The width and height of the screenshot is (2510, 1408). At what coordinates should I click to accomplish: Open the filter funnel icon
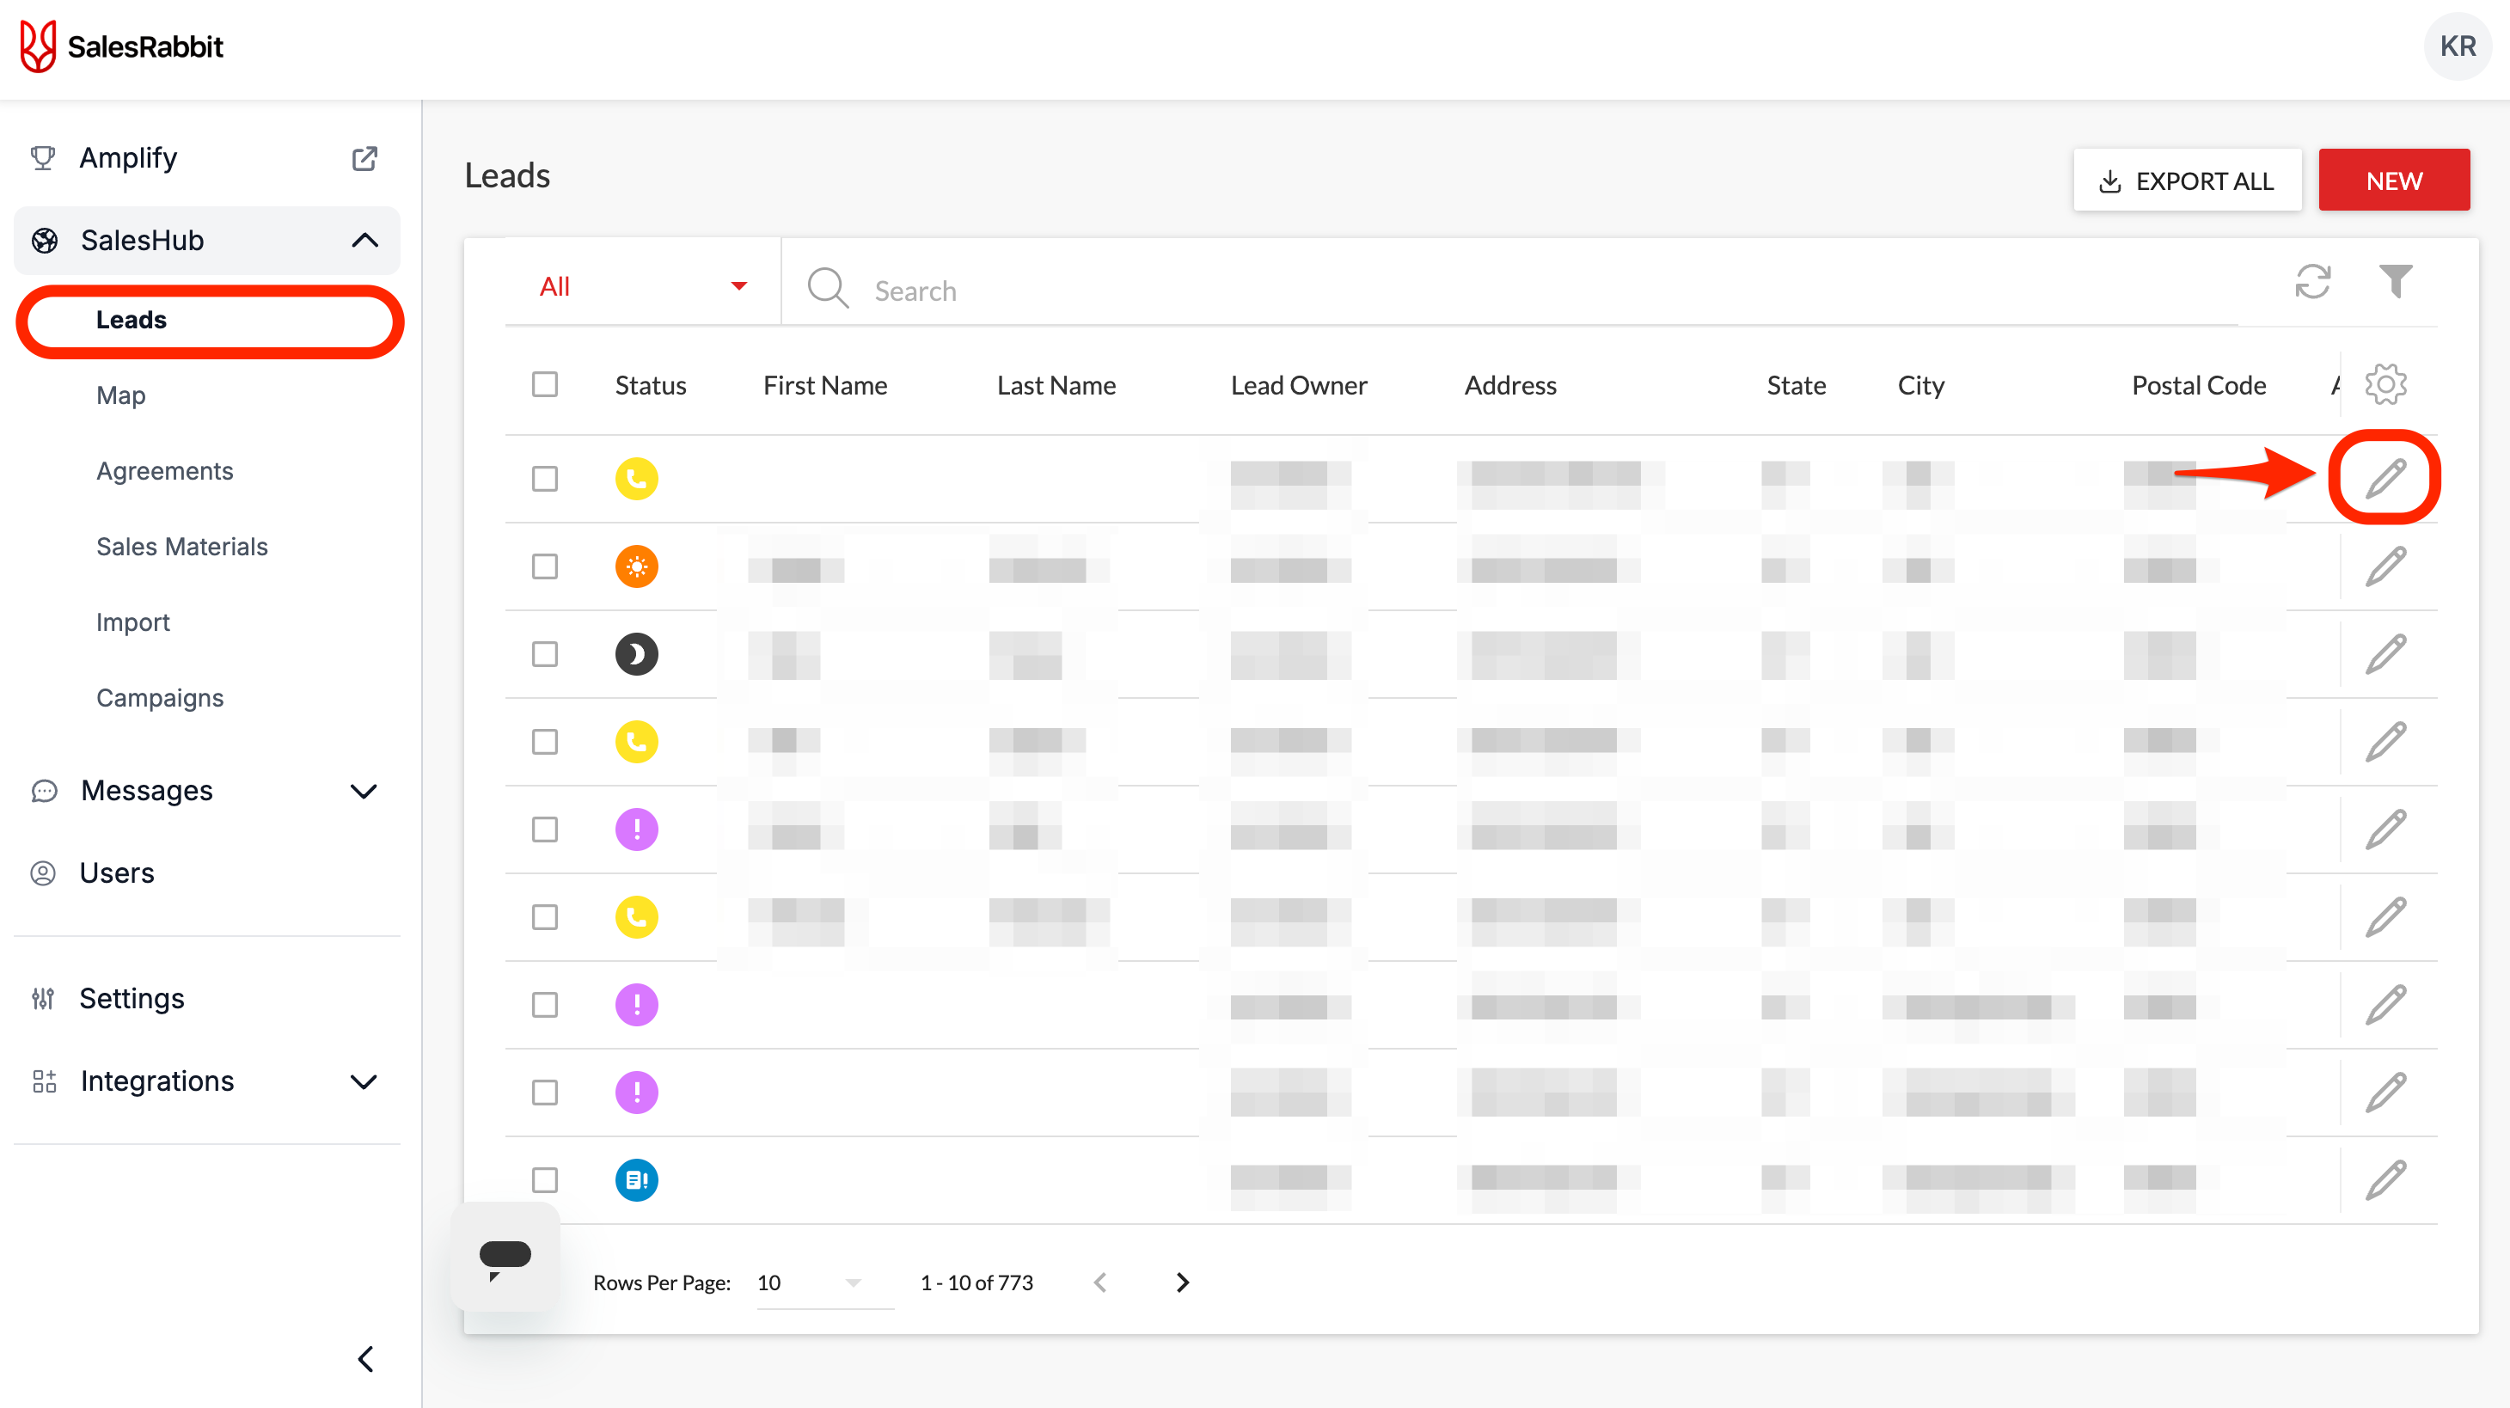[x=2395, y=282]
